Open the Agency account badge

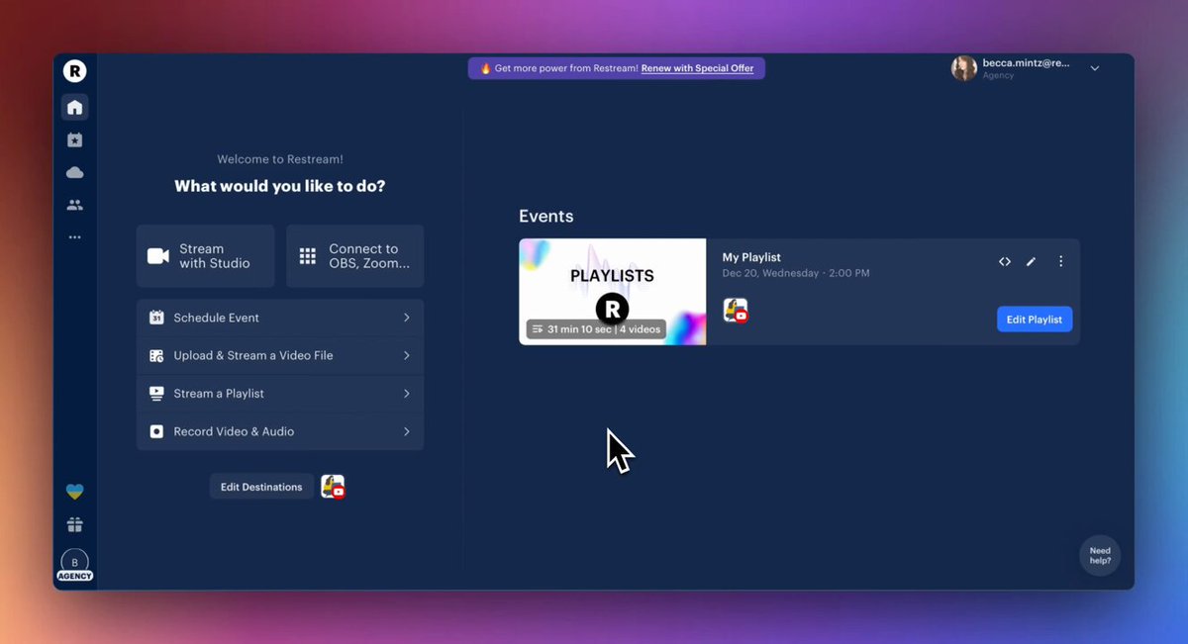coord(74,566)
